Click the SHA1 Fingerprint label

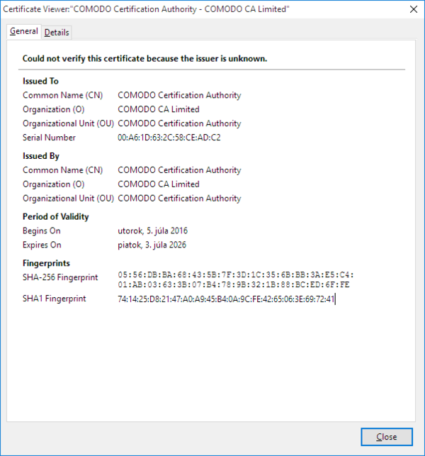(55, 299)
